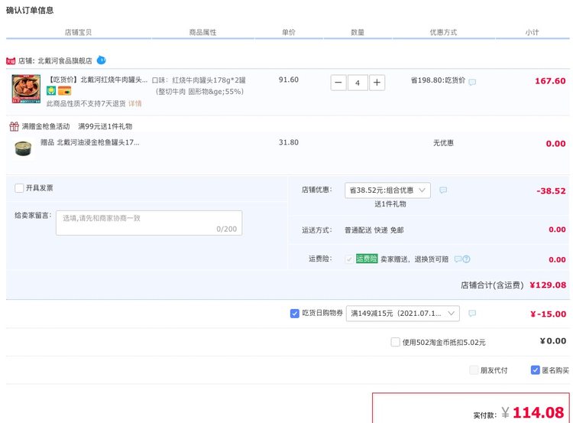The image size is (573, 423).
Task: Click the 数量 column header
Action: [358, 32]
